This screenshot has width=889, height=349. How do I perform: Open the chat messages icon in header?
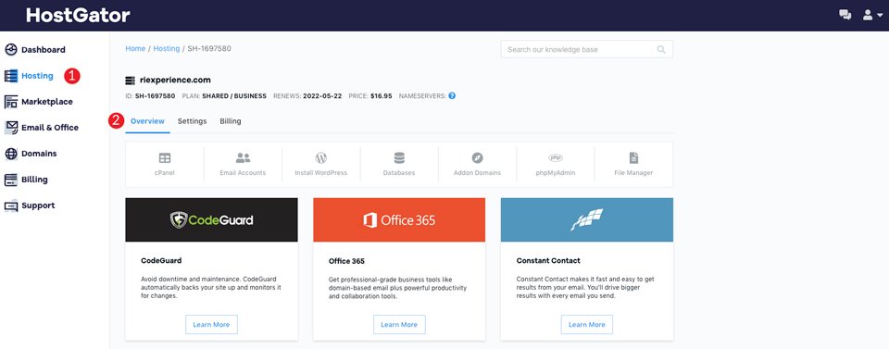coord(845,16)
